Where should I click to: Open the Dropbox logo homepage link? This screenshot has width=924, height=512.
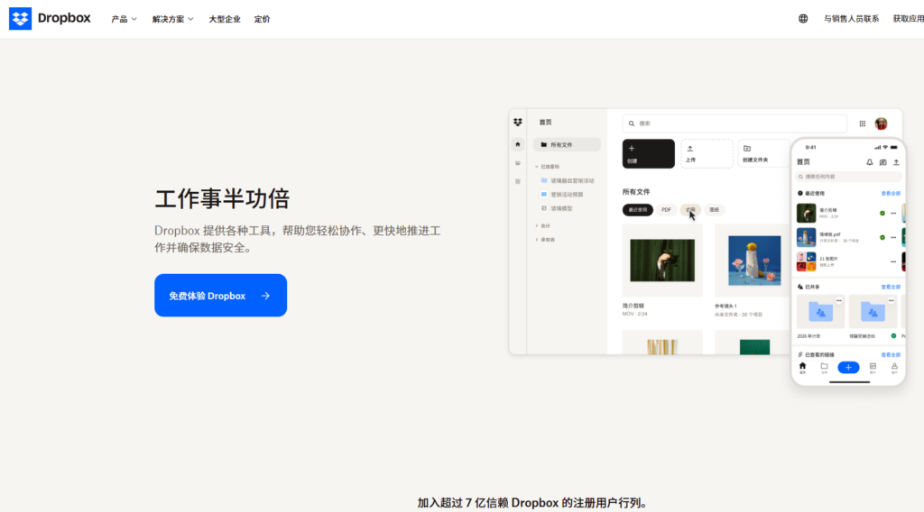[x=51, y=19]
